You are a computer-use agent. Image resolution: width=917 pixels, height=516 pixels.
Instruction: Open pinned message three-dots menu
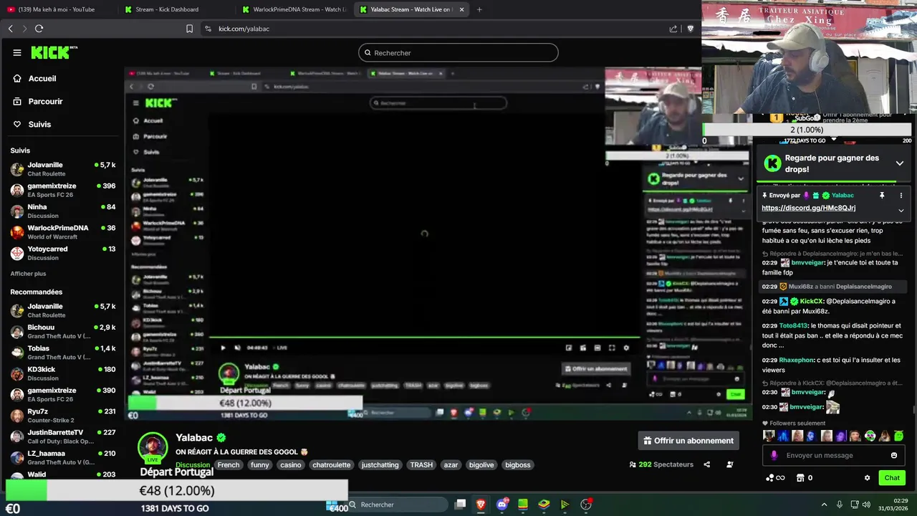pos(901,196)
